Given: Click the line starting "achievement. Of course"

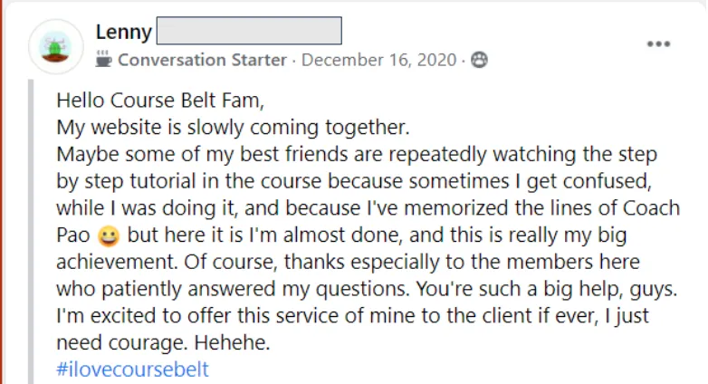Looking at the screenshot, I should coord(348,262).
